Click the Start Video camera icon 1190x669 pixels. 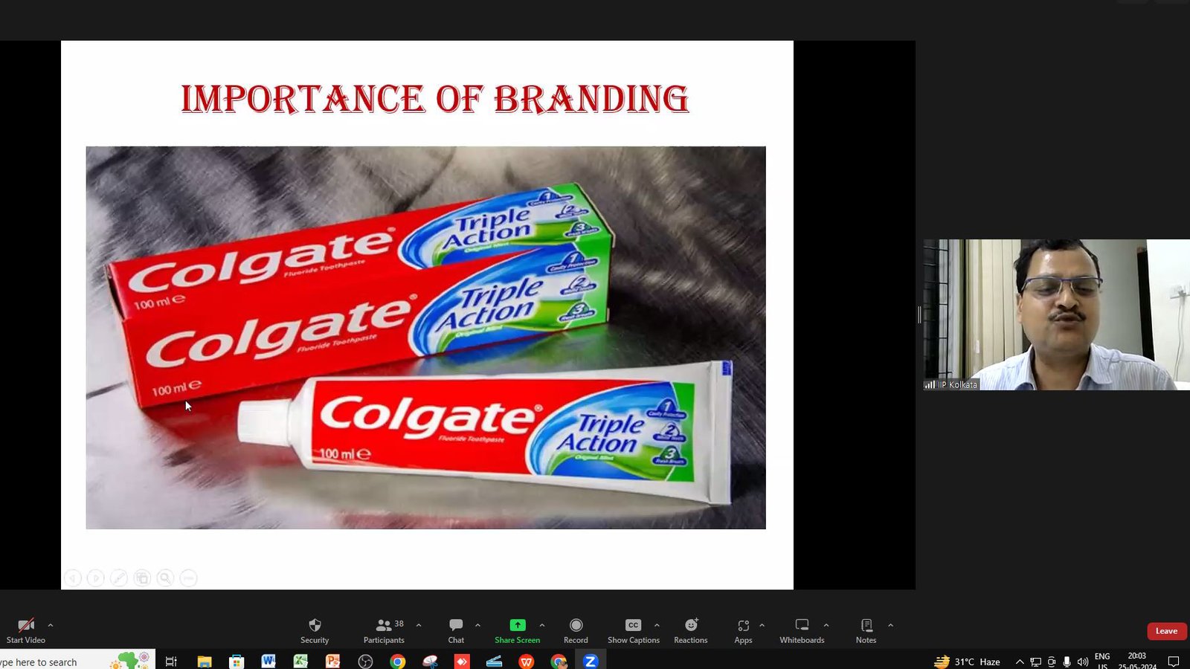pyautogui.click(x=26, y=625)
